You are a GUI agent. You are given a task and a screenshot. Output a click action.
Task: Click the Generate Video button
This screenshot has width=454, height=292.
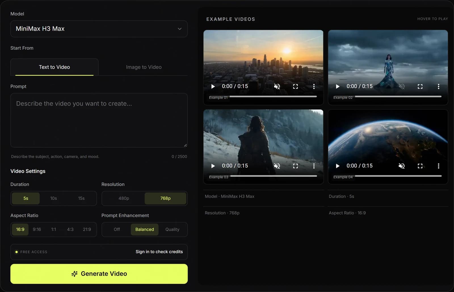99,274
